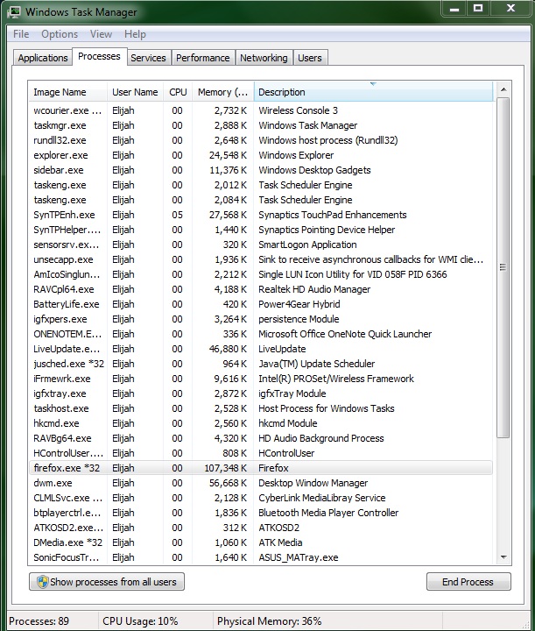Image resolution: width=535 pixels, height=631 pixels.
Task: Select the taskmgr.exe process
Action: click(260, 125)
